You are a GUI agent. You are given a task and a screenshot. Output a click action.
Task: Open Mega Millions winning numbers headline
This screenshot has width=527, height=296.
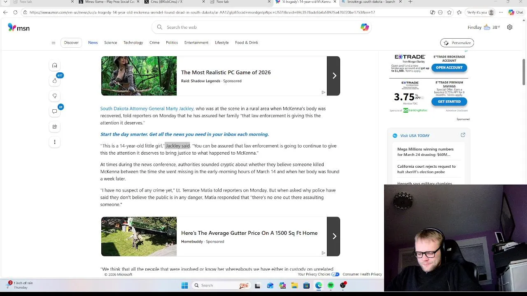coord(425,152)
